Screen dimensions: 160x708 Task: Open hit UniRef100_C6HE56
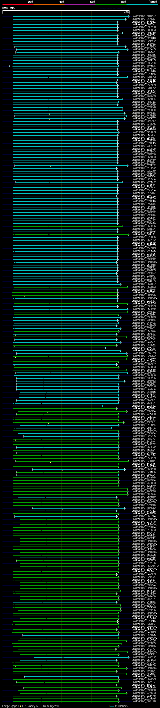pos(143,303)
